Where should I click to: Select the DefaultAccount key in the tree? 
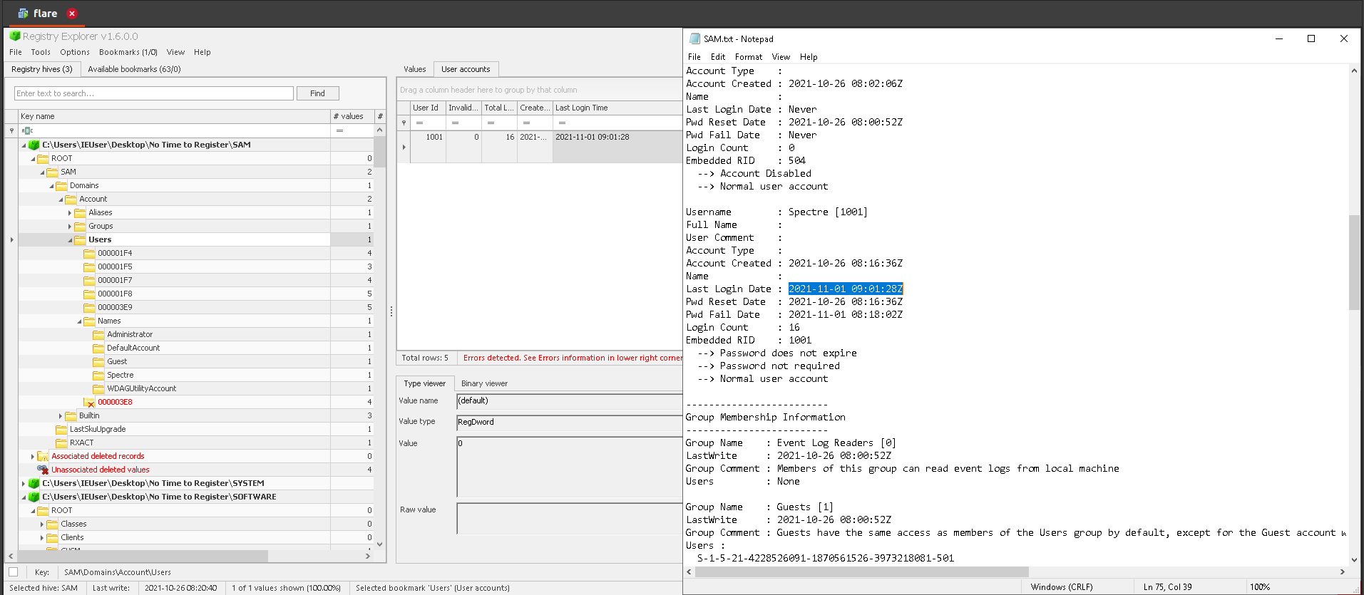[x=133, y=348]
